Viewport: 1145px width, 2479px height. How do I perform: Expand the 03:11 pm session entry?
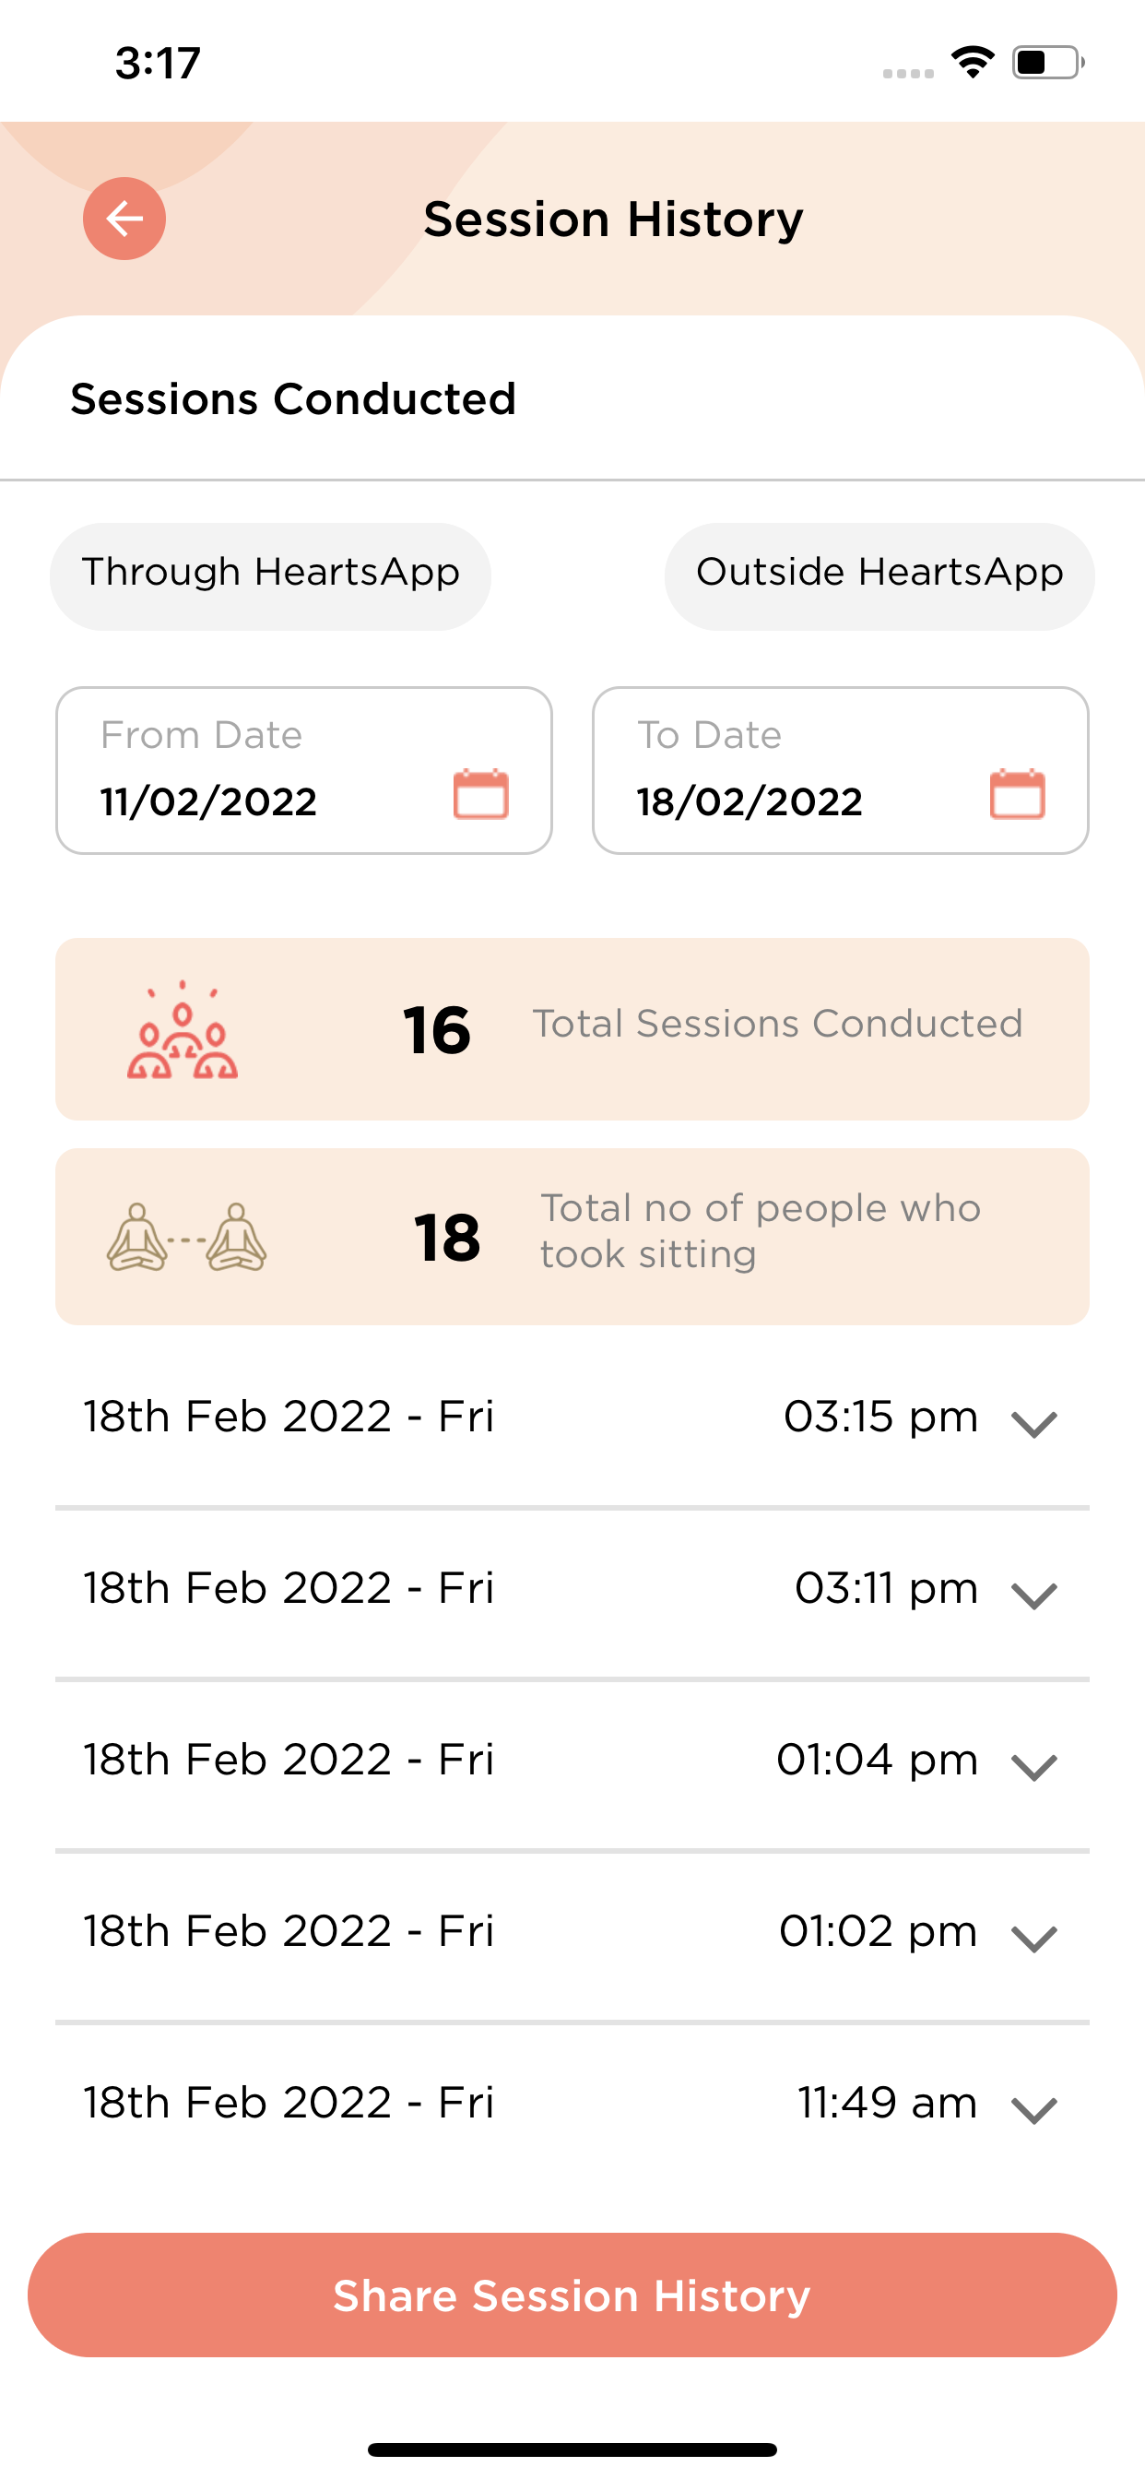pyautogui.click(x=1034, y=1595)
